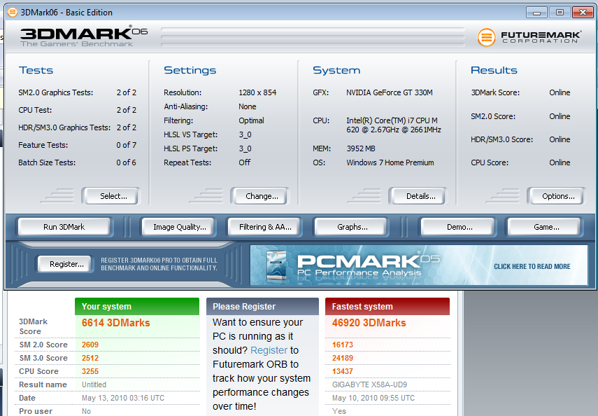The width and height of the screenshot is (598, 416).
Task: Open Filtering & AA... tool
Action: 264,227
